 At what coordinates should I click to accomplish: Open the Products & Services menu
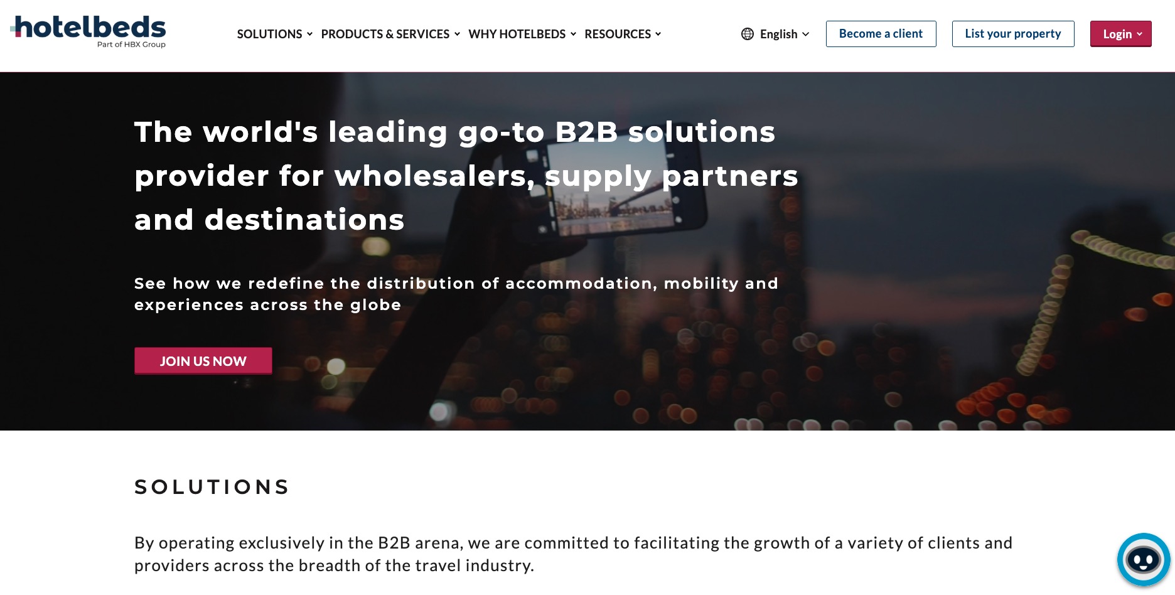click(x=385, y=34)
